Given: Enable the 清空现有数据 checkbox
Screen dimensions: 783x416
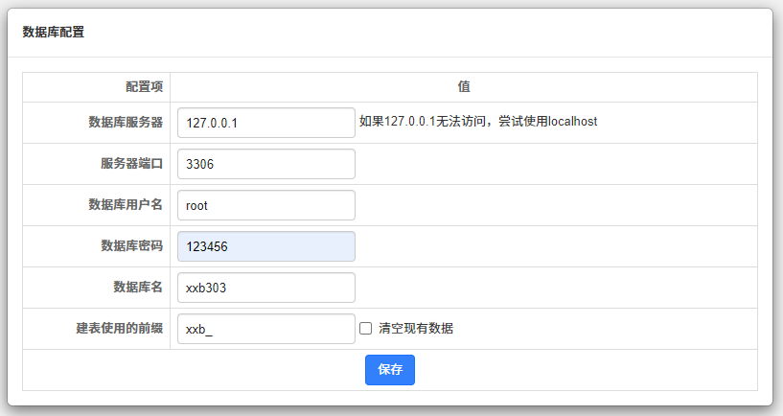Looking at the screenshot, I should [365, 329].
